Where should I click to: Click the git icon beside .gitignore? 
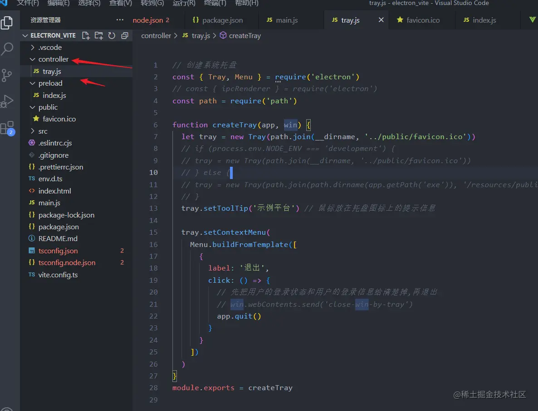pyautogui.click(x=32, y=155)
